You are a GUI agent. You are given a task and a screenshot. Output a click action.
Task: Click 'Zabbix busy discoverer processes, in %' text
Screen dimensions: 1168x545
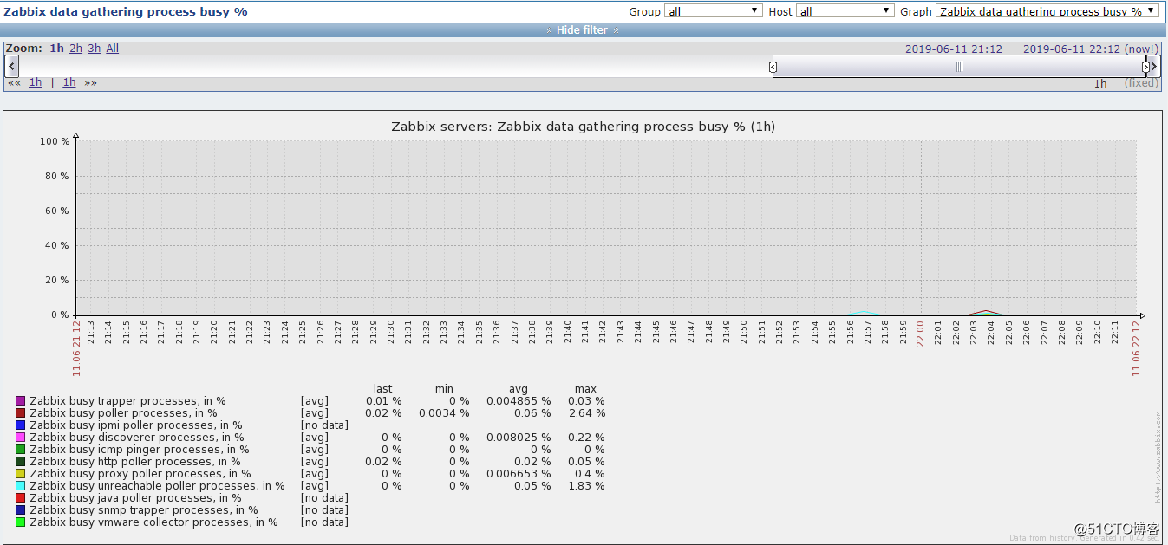click(137, 438)
